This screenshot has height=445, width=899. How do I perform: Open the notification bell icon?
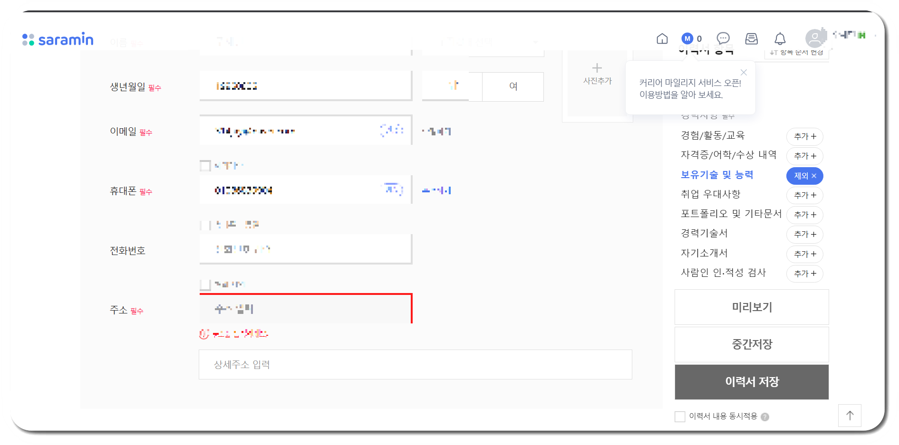click(780, 39)
